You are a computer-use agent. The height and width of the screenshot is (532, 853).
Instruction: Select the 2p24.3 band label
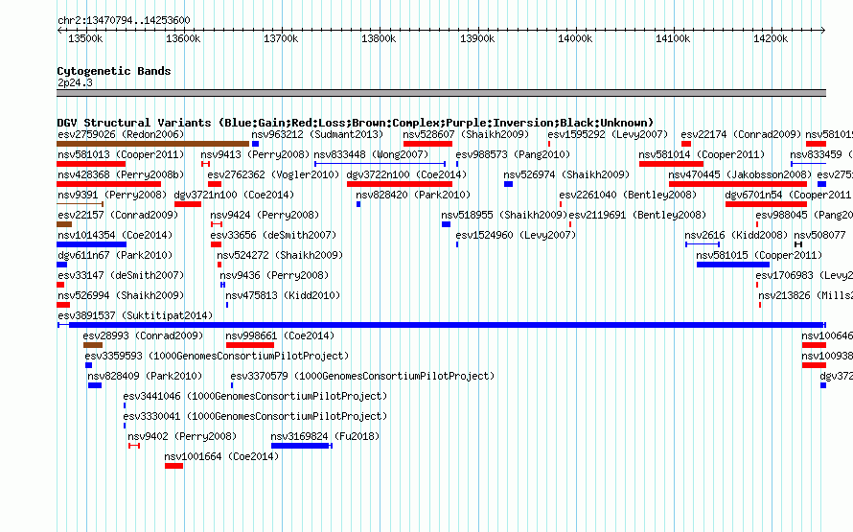coord(75,82)
